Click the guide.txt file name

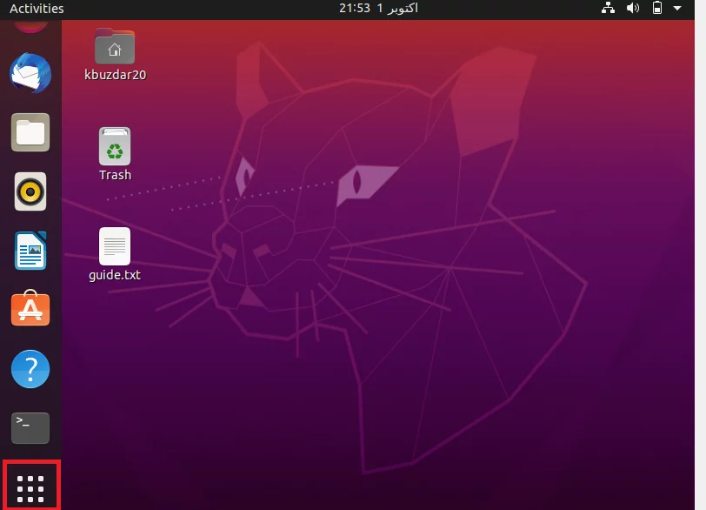pyautogui.click(x=115, y=275)
